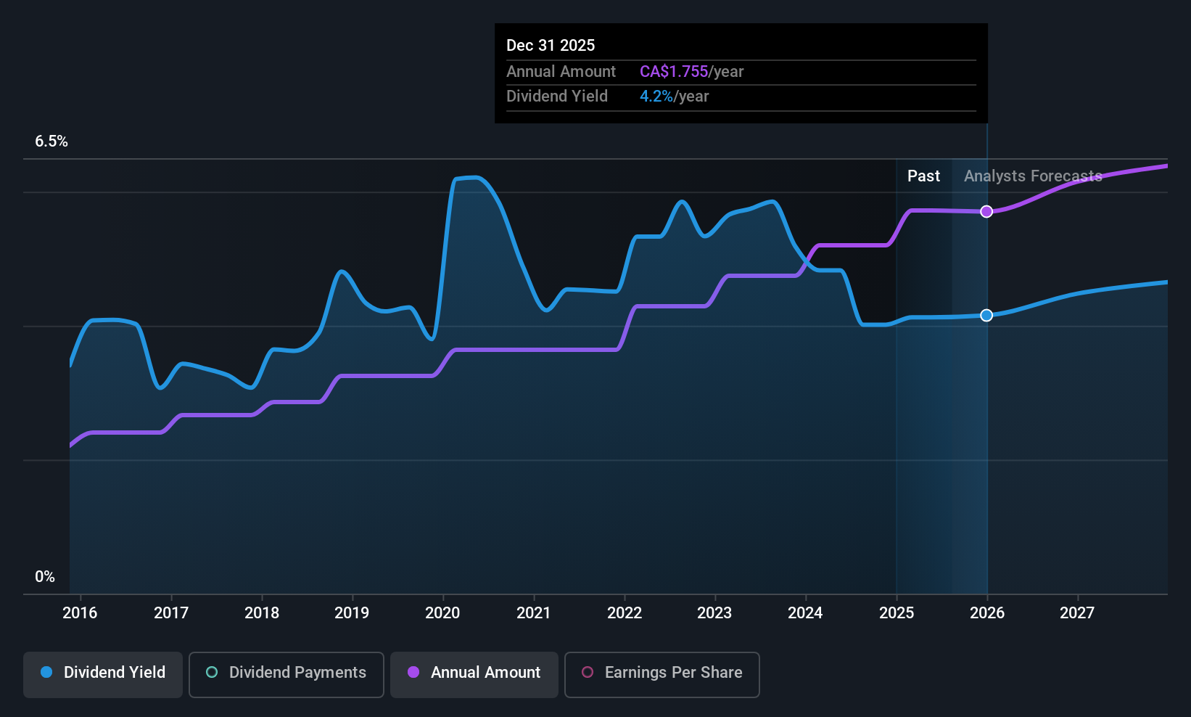This screenshot has height=717, width=1191.
Task: Select the purple Annual Amount marker on the chart
Action: (x=986, y=211)
